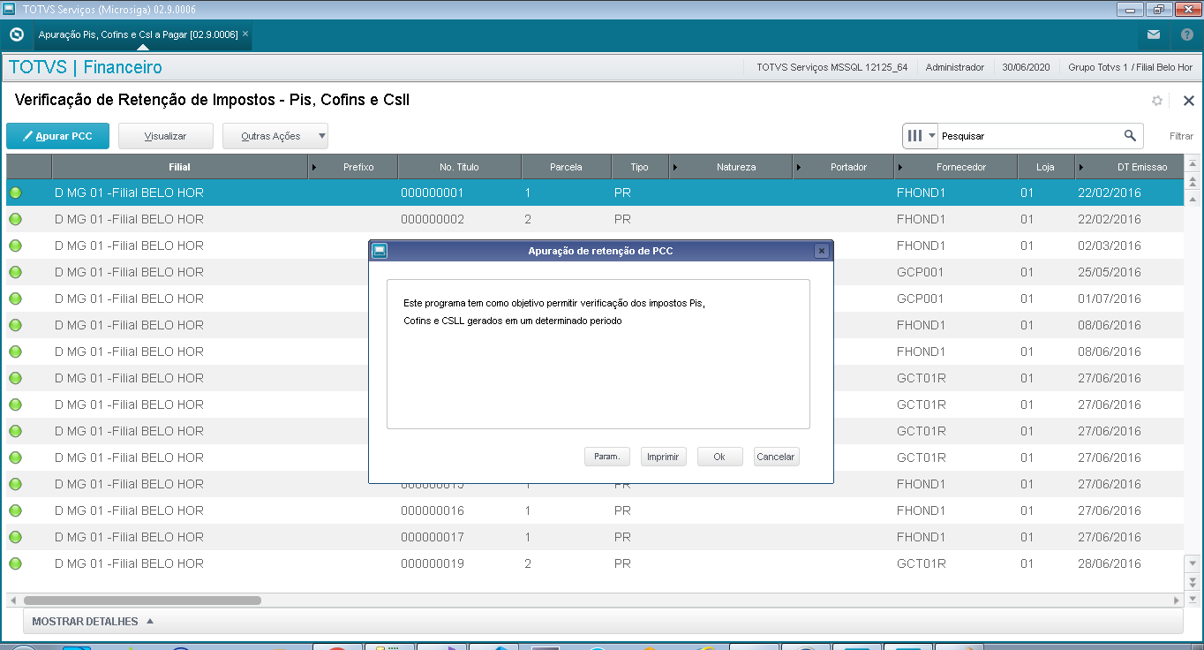Select title number cell 000000002
This screenshot has width=1204, height=650.
(x=433, y=219)
